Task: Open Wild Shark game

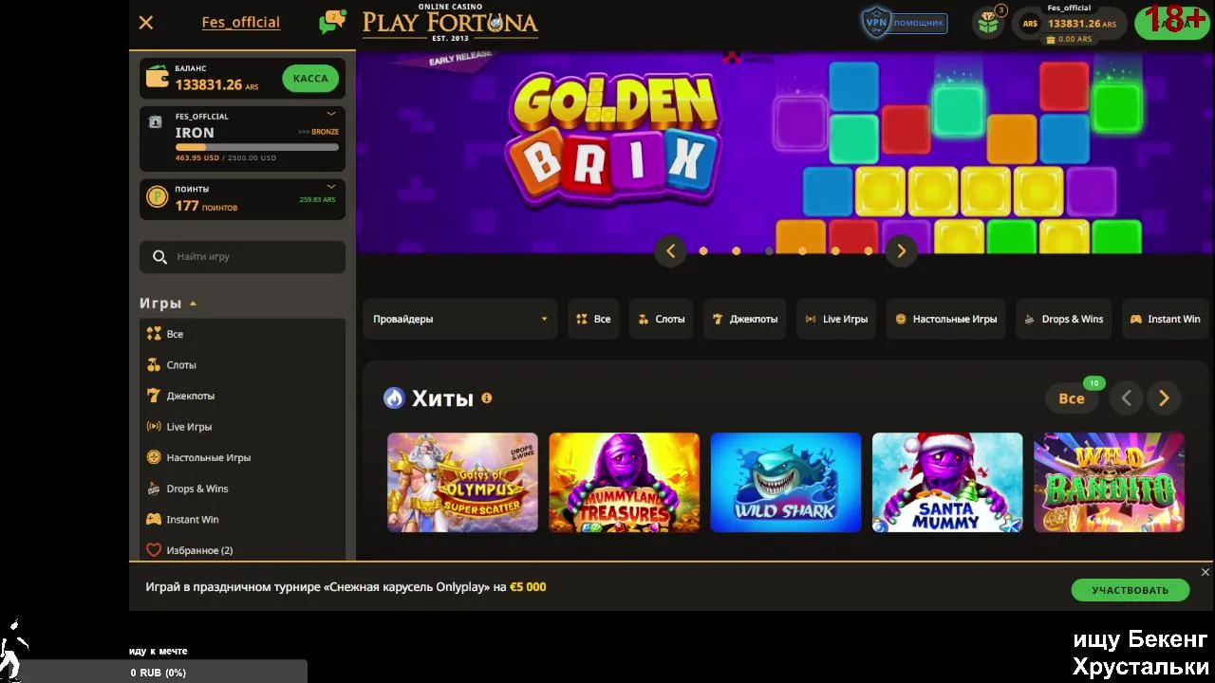Action: [786, 482]
